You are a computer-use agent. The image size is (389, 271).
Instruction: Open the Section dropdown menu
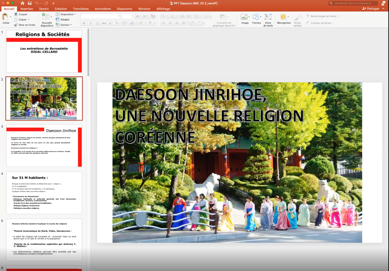point(66,25)
